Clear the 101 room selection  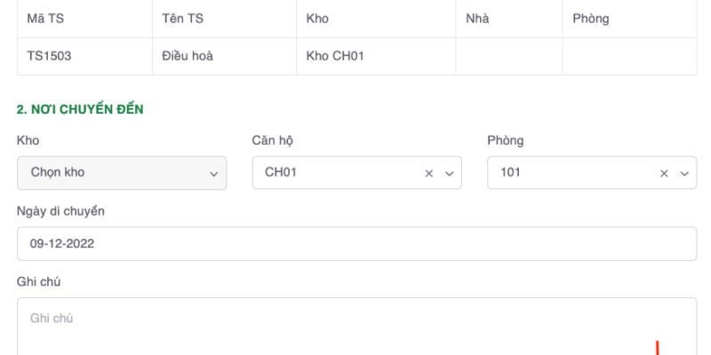tap(663, 174)
